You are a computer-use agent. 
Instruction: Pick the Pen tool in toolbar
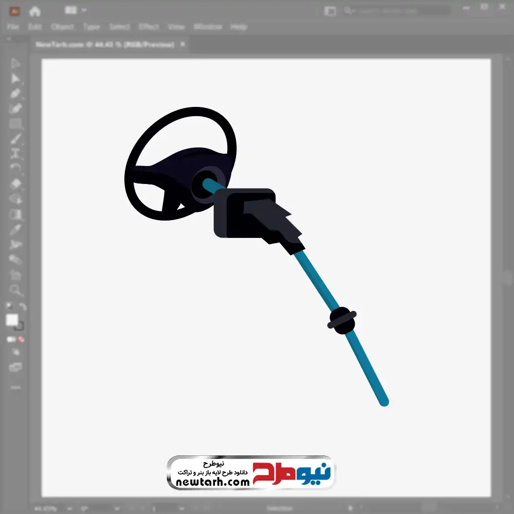click(x=15, y=94)
